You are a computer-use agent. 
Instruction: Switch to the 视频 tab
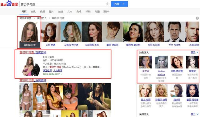click(42, 12)
